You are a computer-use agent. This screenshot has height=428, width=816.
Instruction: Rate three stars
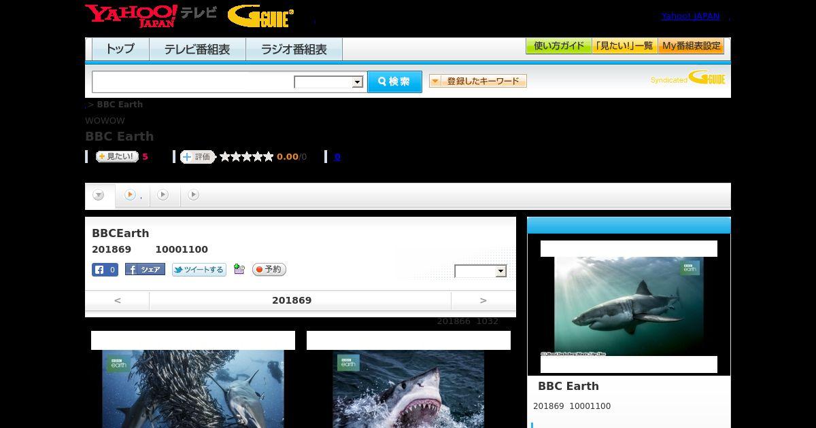tap(247, 157)
